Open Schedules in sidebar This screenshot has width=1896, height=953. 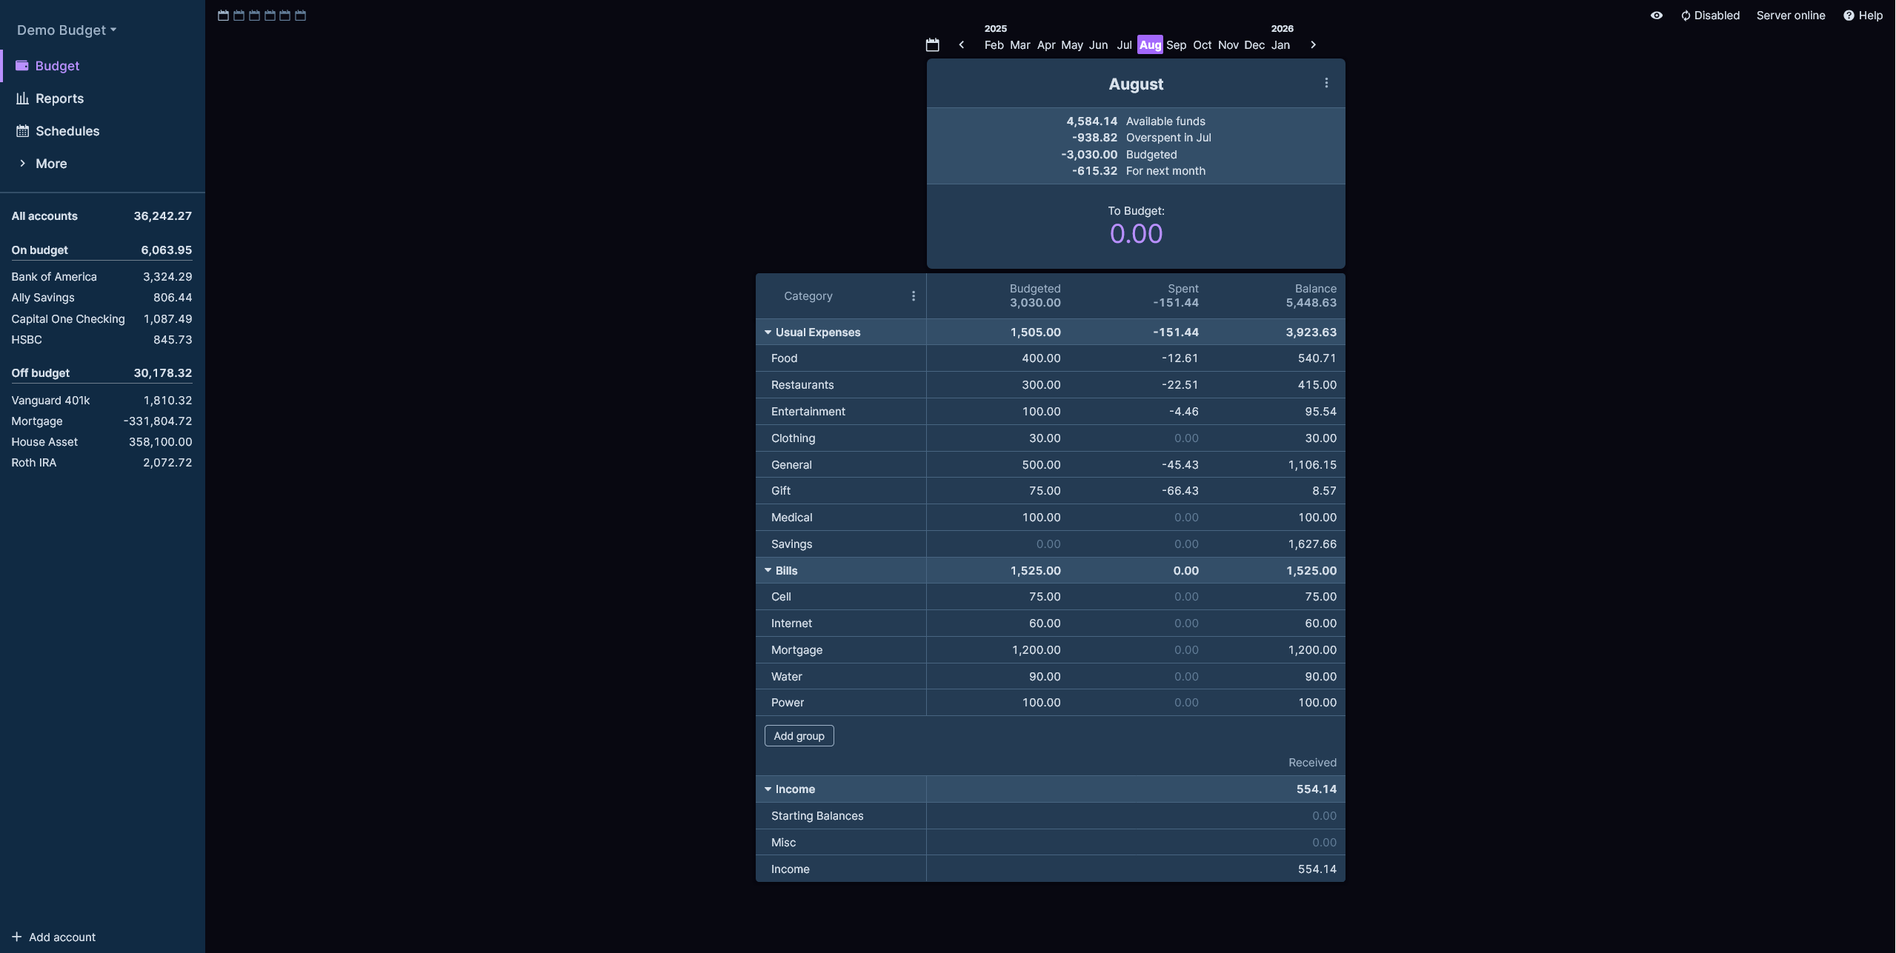(x=67, y=131)
